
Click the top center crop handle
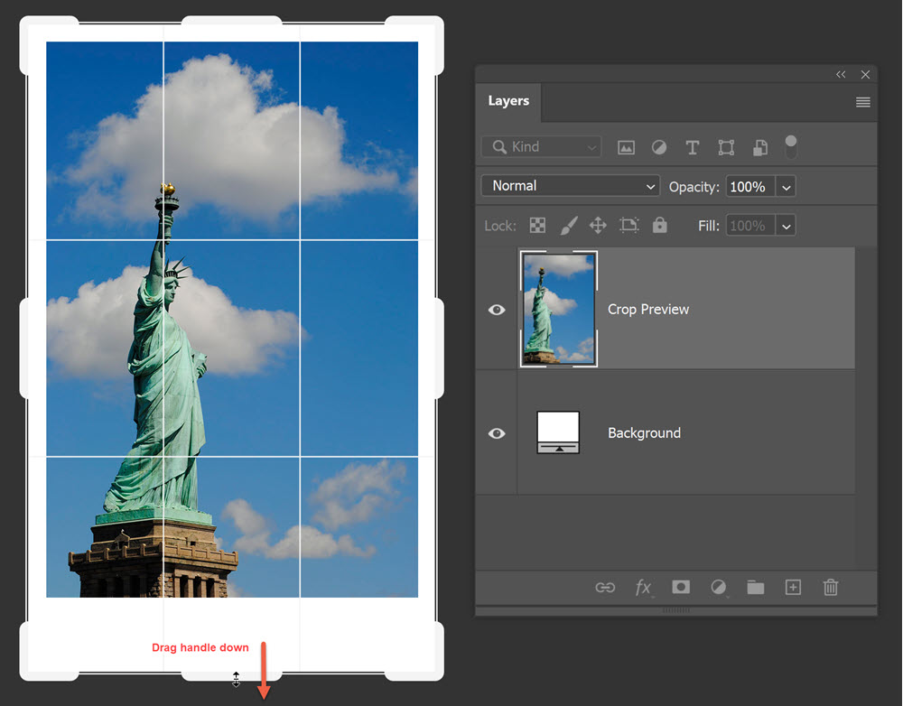[231, 21]
